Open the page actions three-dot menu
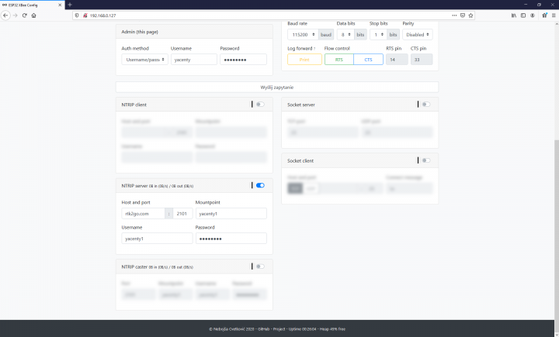 click(x=452, y=15)
